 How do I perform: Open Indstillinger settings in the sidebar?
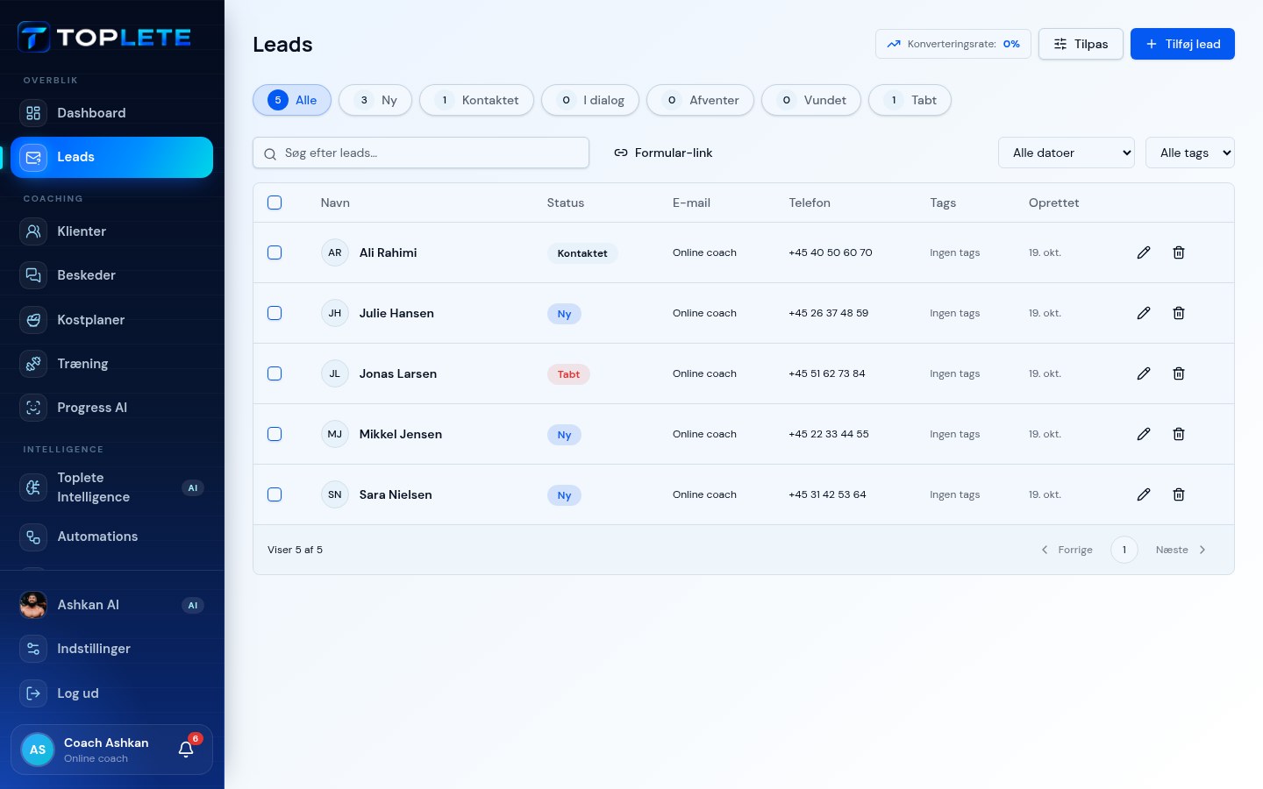click(112, 649)
